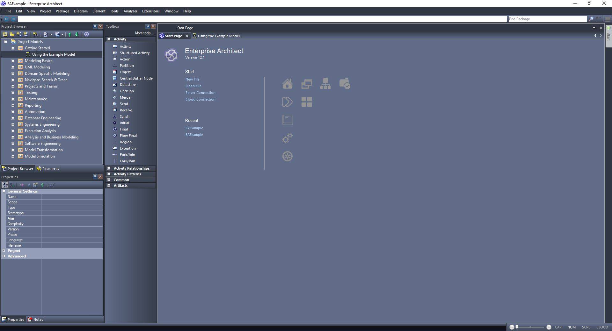Click the Decision tool in Toolbox
This screenshot has width=612, height=331.
tap(127, 91)
